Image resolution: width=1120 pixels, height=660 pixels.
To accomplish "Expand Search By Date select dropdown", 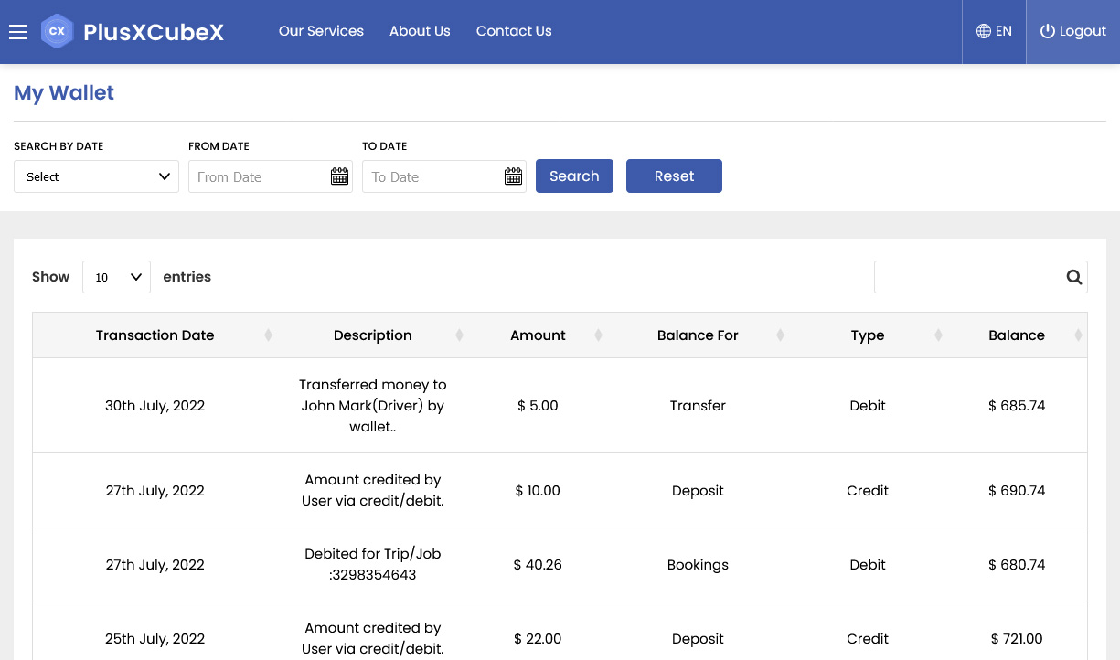I will click(96, 176).
